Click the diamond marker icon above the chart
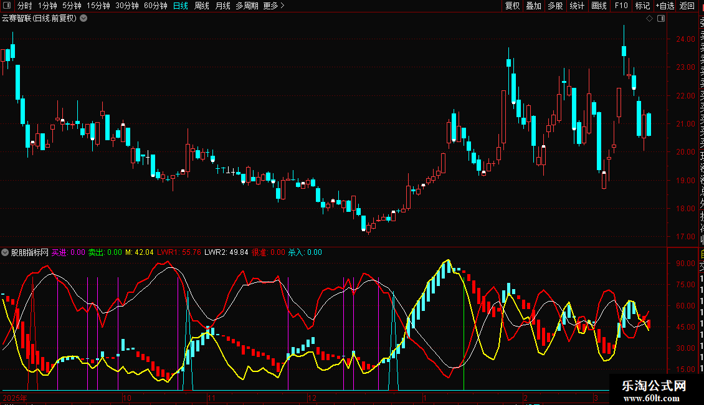This screenshot has height=405, width=704. (649, 19)
